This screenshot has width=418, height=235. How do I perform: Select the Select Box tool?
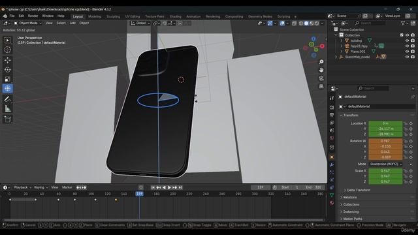tap(7, 40)
